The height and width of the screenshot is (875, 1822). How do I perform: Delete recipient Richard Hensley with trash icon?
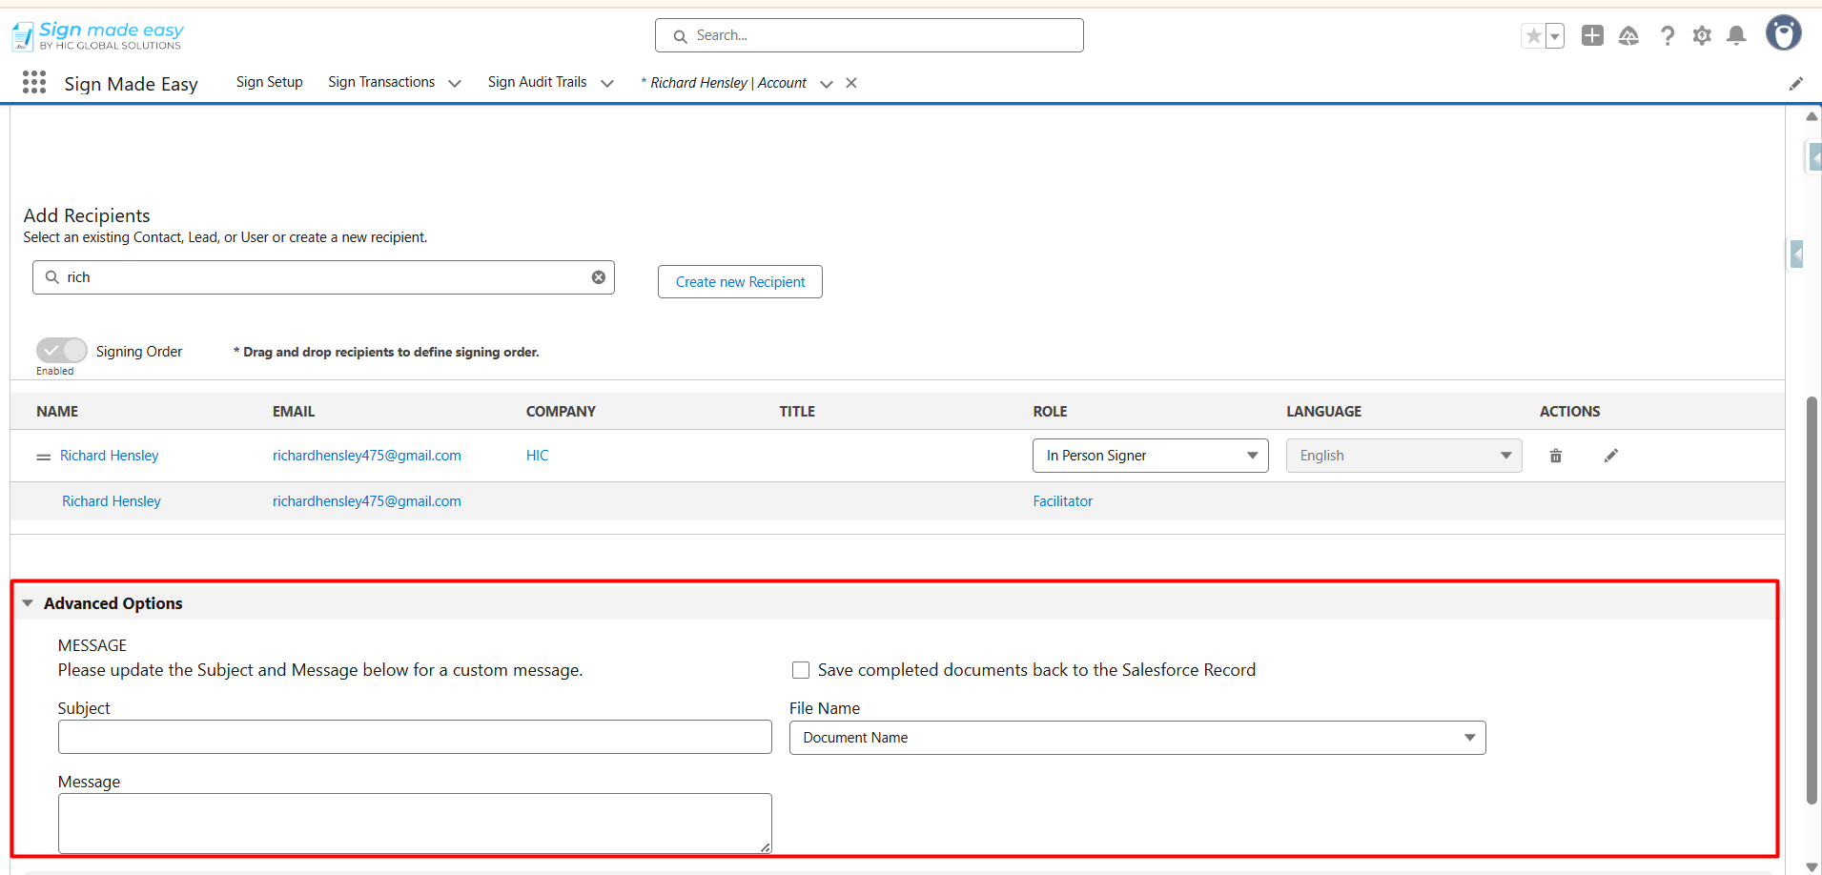click(1555, 456)
